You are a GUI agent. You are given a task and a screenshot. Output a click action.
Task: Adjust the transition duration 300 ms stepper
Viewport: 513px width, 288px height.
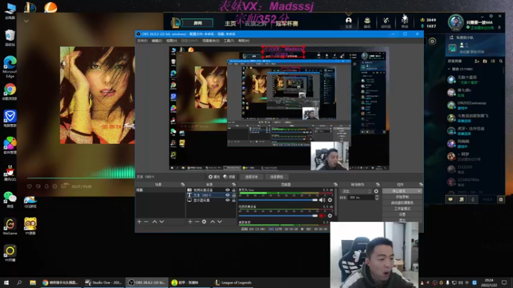click(377, 198)
